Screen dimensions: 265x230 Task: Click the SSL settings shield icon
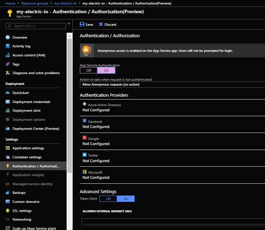coord(8,211)
